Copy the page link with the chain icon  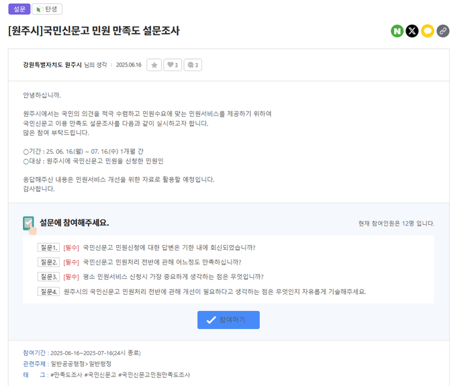pos(442,31)
